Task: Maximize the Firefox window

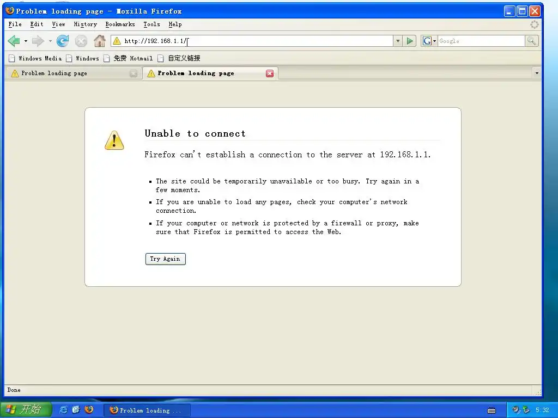Action: [x=522, y=11]
